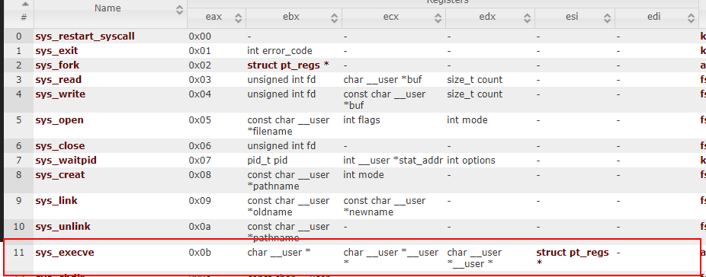Viewport: 706px width, 277px height.
Task: Sort by the # column arrow
Action: tap(24, 4)
